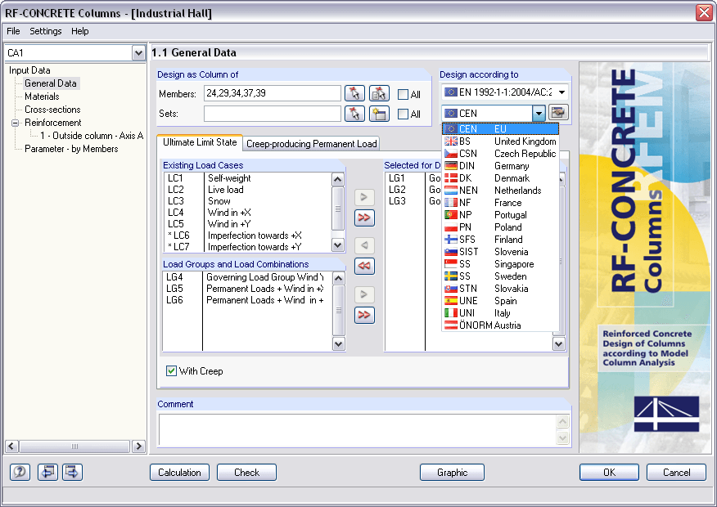This screenshot has width=717, height=507.
Task: Go to next table with the forward-arrow icon
Action: pos(72,472)
